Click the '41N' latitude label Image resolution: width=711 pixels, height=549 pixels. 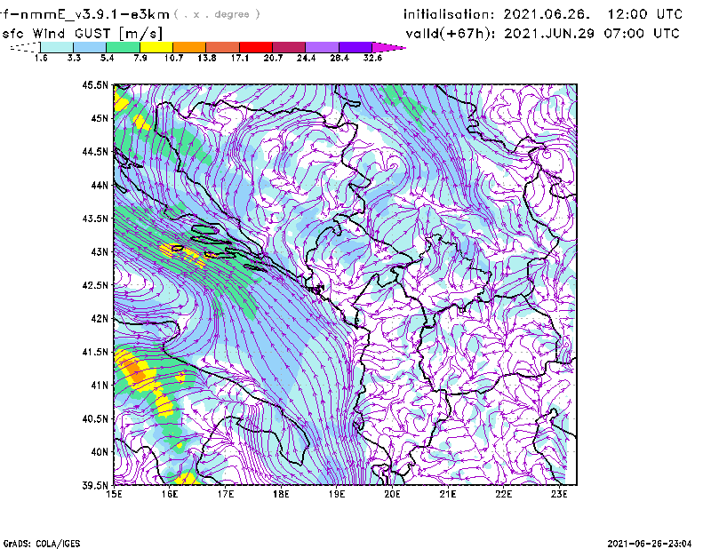tap(100, 386)
